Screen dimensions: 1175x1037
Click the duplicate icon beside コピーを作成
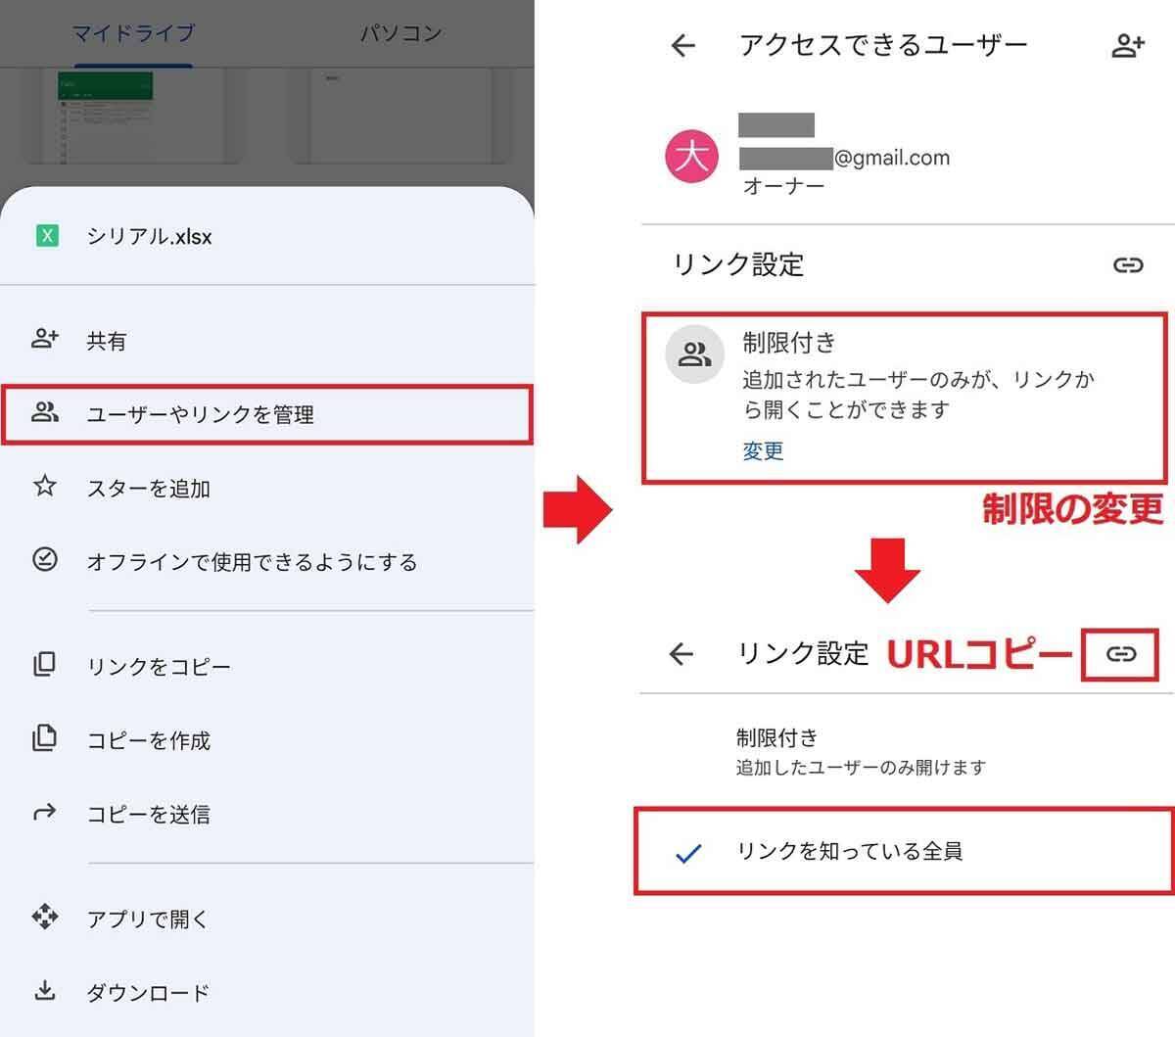pos(45,737)
